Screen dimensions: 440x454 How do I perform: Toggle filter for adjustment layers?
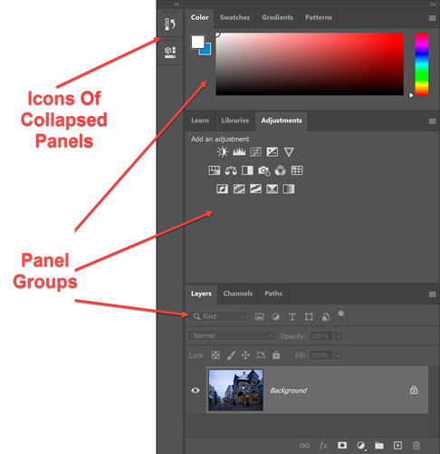(x=275, y=316)
